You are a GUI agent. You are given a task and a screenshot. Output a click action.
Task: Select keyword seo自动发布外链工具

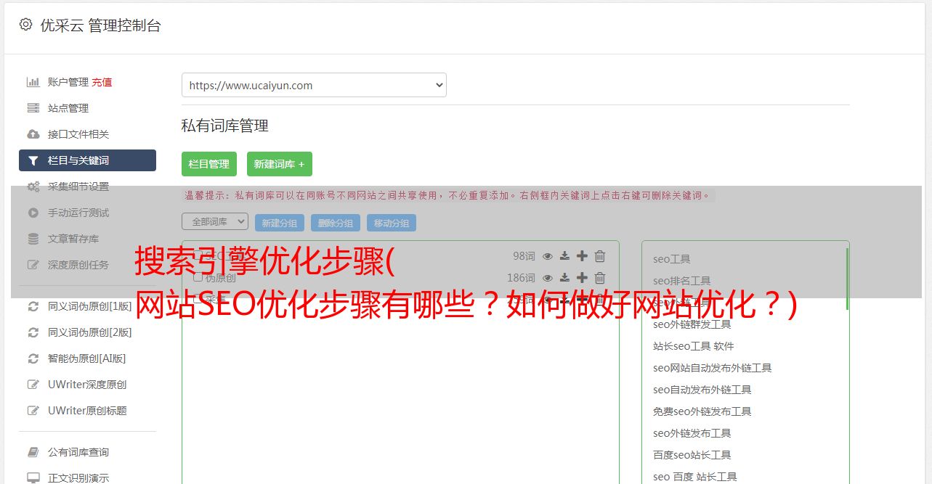(702, 390)
